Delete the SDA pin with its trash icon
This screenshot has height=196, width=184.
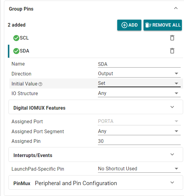(x=172, y=51)
